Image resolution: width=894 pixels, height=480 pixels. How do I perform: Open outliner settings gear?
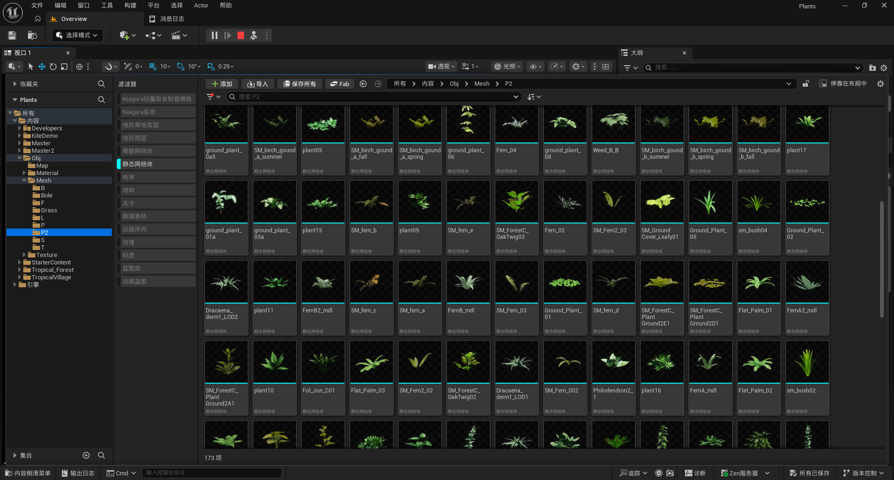884,68
